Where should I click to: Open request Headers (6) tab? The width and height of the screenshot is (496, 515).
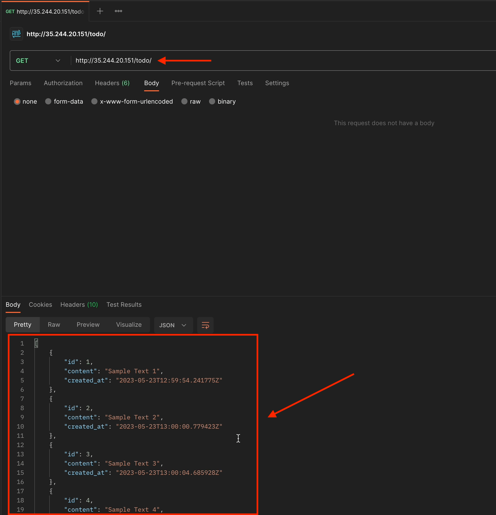tap(112, 83)
